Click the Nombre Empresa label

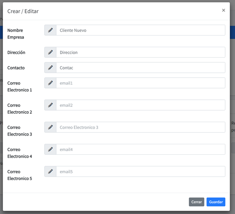point(16,34)
